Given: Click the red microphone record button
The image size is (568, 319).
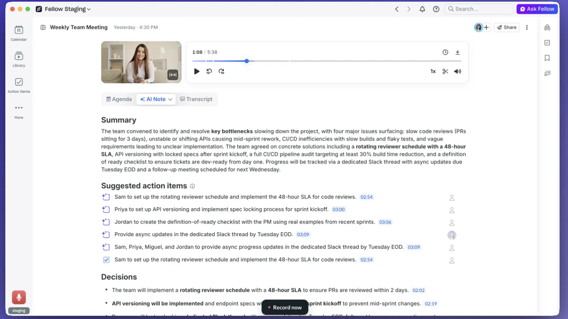Looking at the screenshot, I should [x=19, y=297].
